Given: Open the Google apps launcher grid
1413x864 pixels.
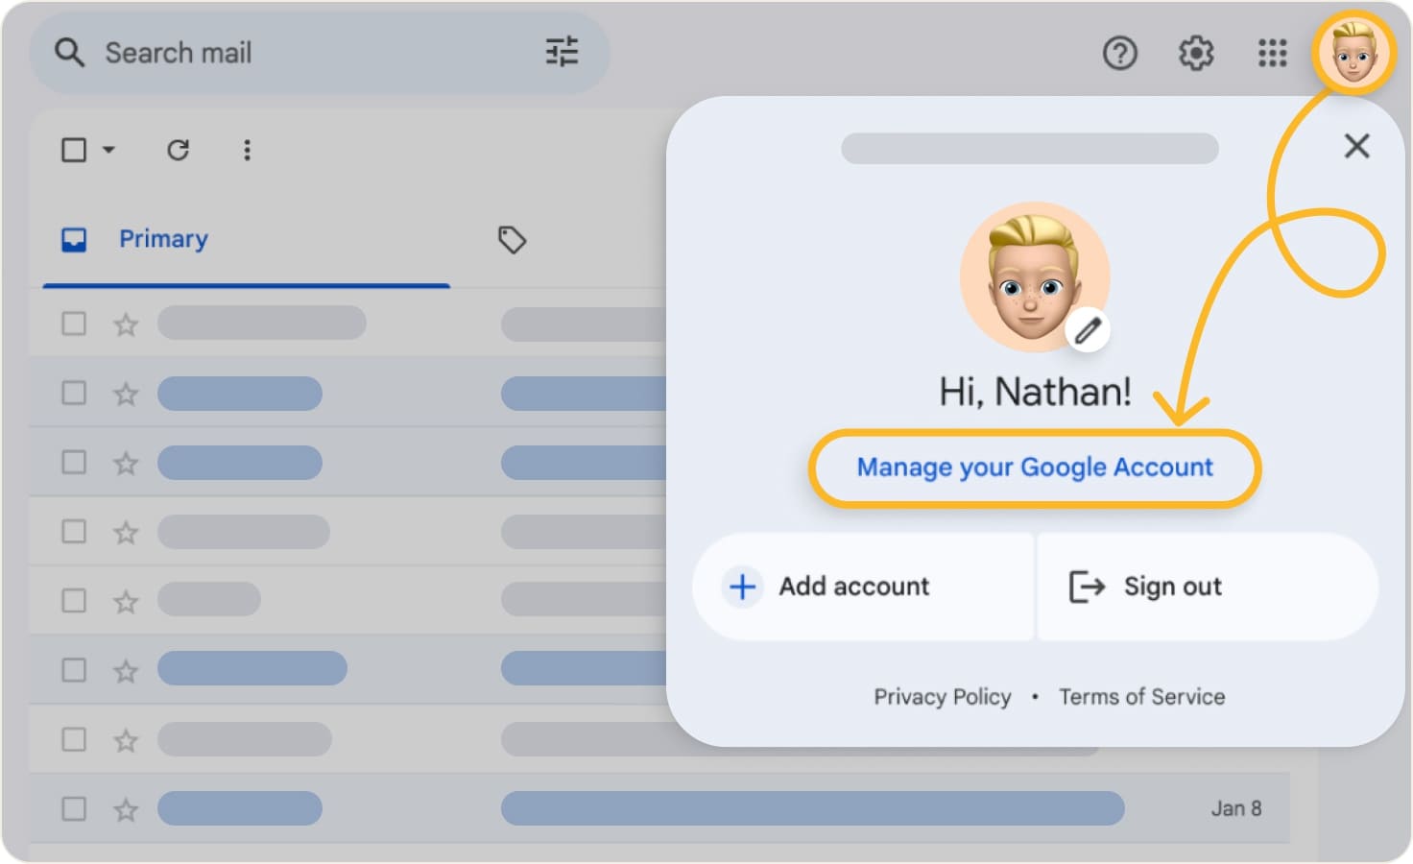Looking at the screenshot, I should [x=1271, y=53].
